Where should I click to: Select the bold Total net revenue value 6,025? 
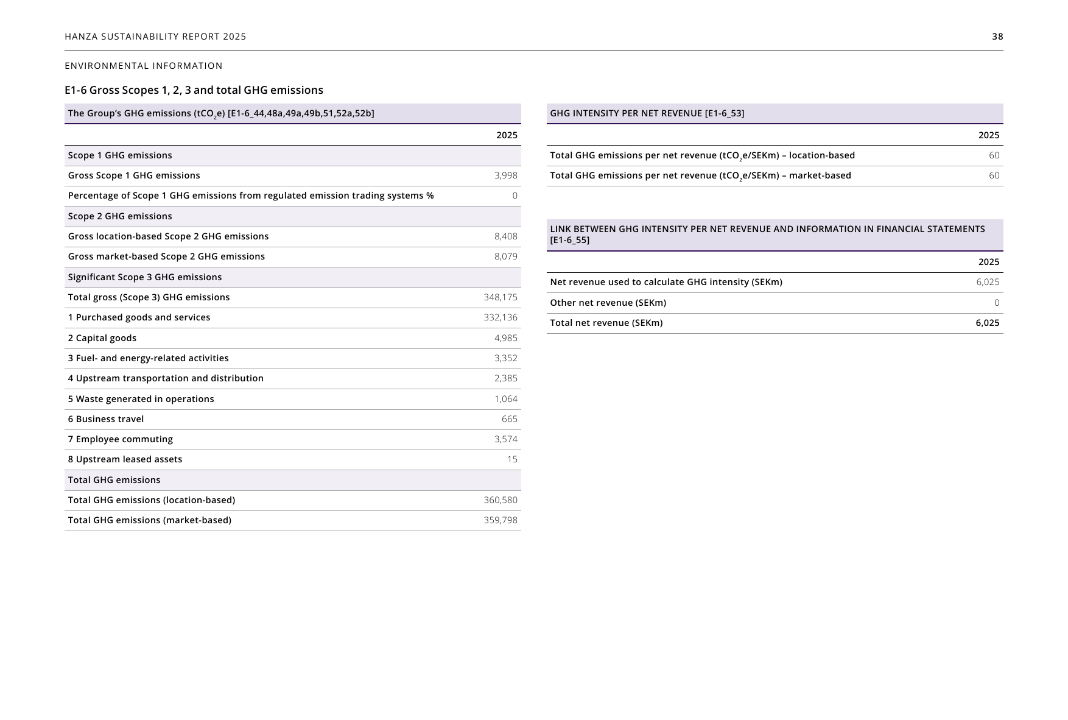987,323
